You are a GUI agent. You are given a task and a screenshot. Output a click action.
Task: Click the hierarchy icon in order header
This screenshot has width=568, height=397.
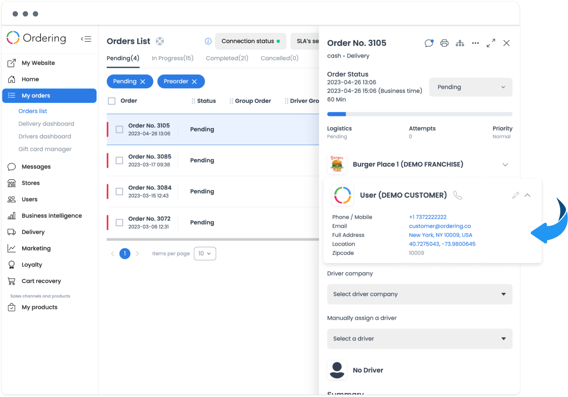coord(460,43)
